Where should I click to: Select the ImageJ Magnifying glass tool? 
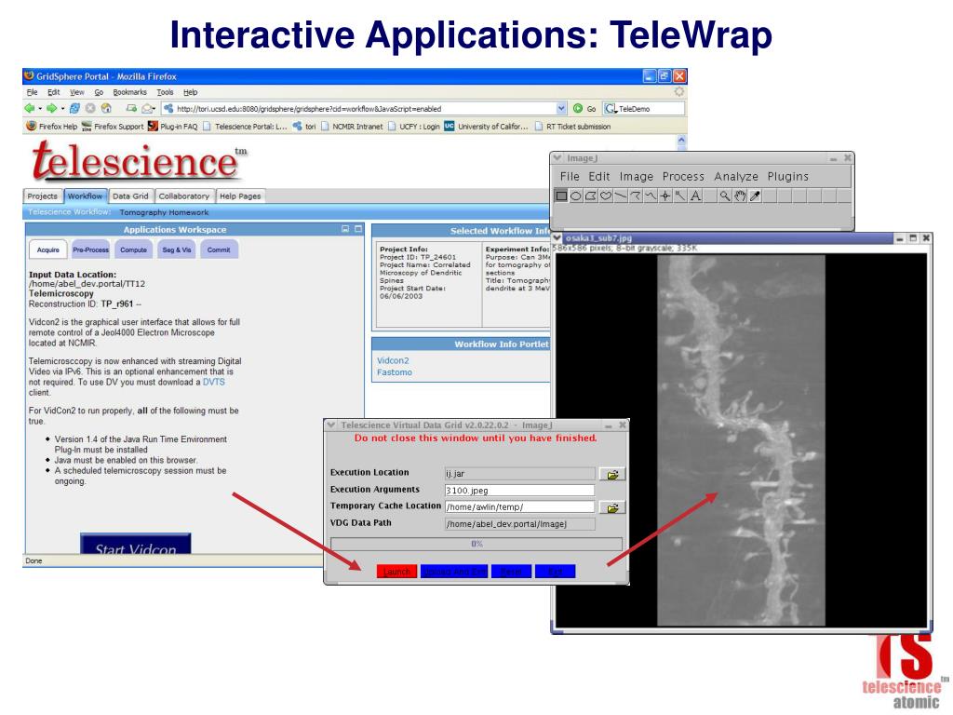(x=724, y=196)
